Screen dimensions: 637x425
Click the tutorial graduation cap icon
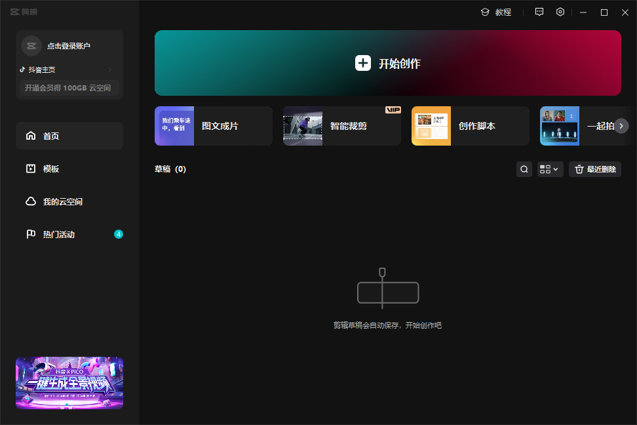[x=485, y=12]
